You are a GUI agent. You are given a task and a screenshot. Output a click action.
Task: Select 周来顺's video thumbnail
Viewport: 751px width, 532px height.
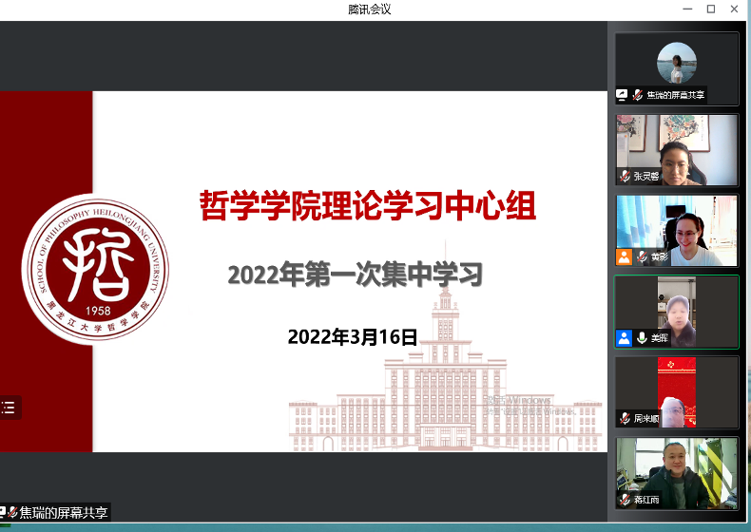point(677,391)
